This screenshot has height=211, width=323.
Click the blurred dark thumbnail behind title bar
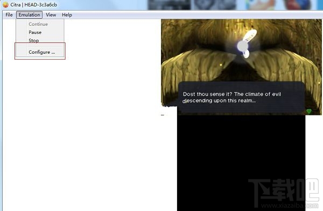169,5
